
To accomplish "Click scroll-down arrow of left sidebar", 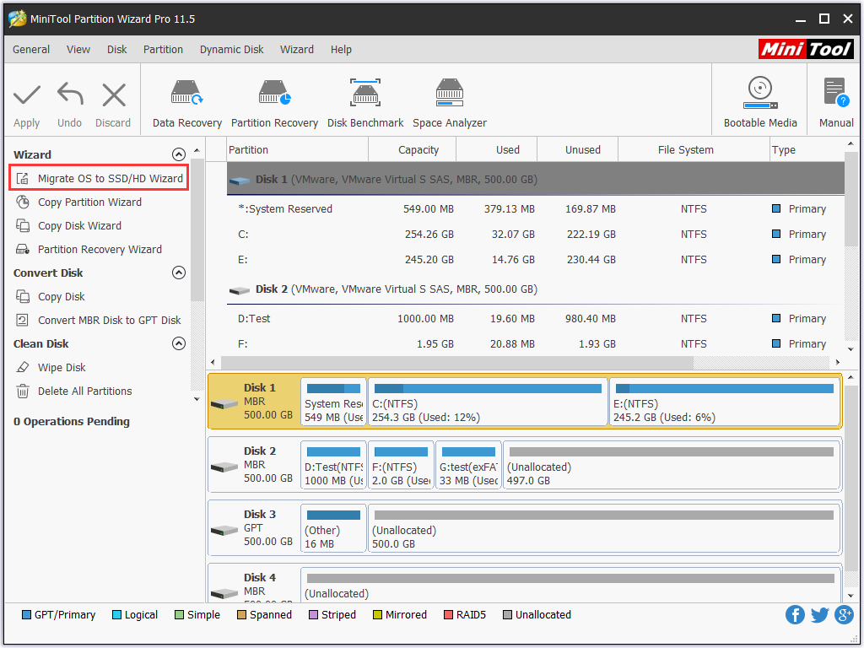I will [197, 399].
